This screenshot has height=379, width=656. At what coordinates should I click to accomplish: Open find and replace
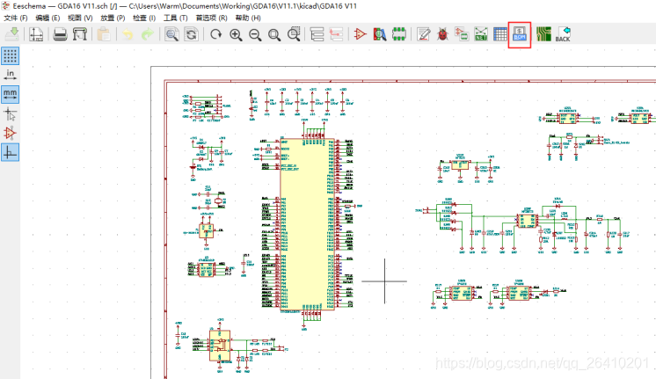(191, 34)
